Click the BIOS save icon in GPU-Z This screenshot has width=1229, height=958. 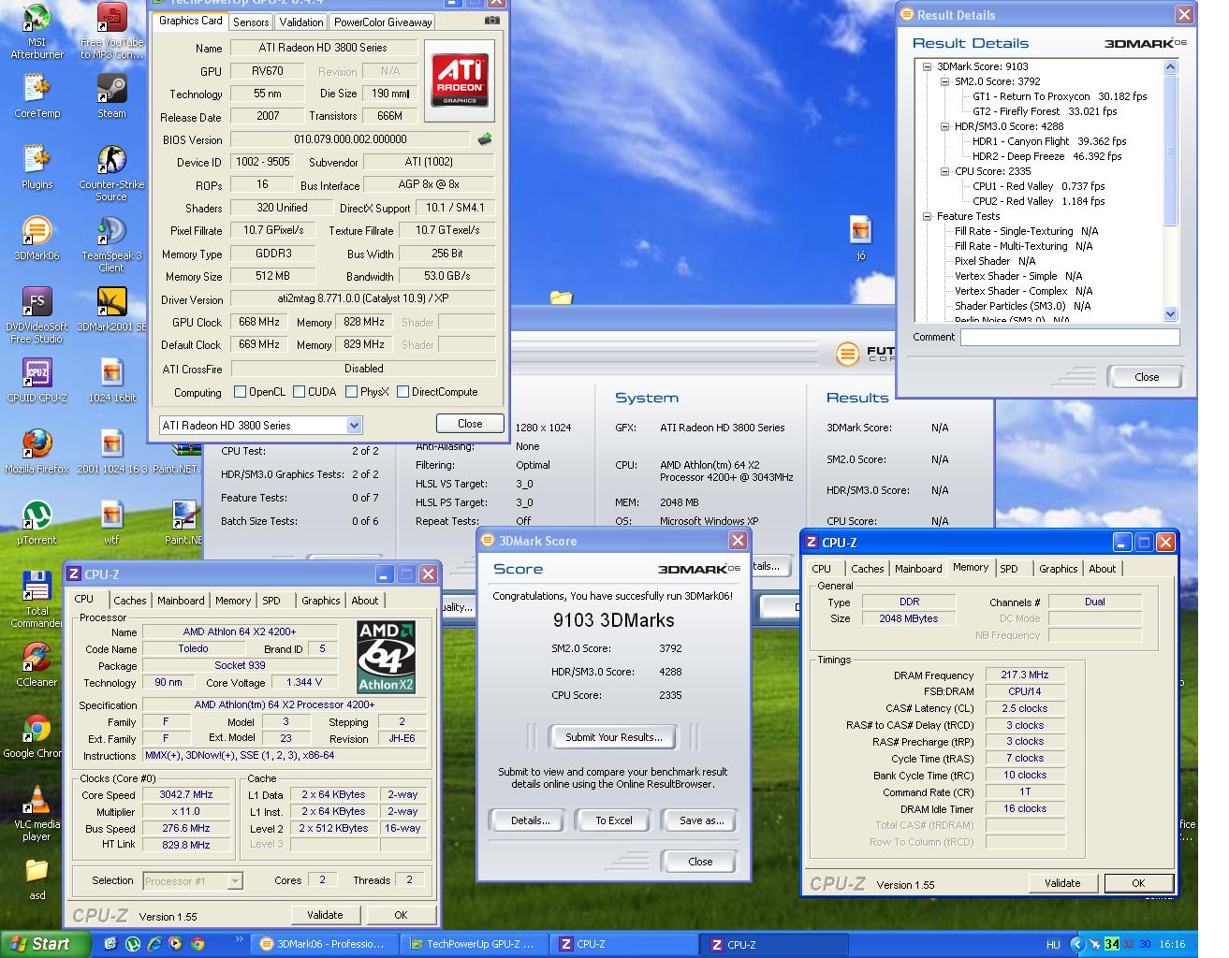[485, 139]
